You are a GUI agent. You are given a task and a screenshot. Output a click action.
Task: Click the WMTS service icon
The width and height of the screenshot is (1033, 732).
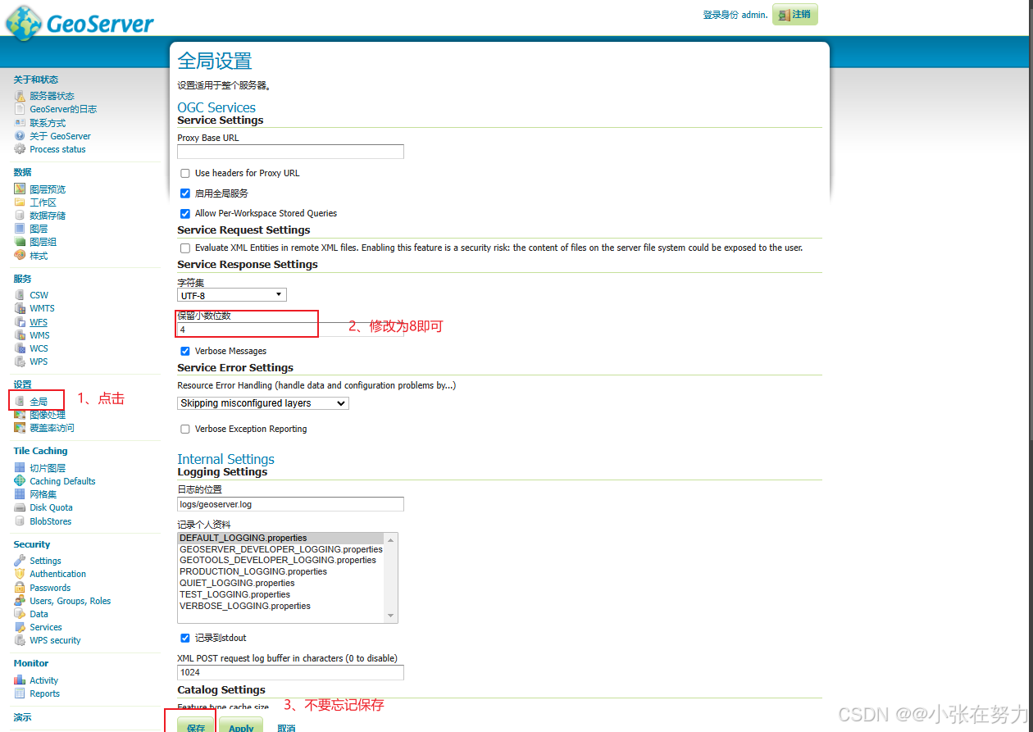(20, 308)
